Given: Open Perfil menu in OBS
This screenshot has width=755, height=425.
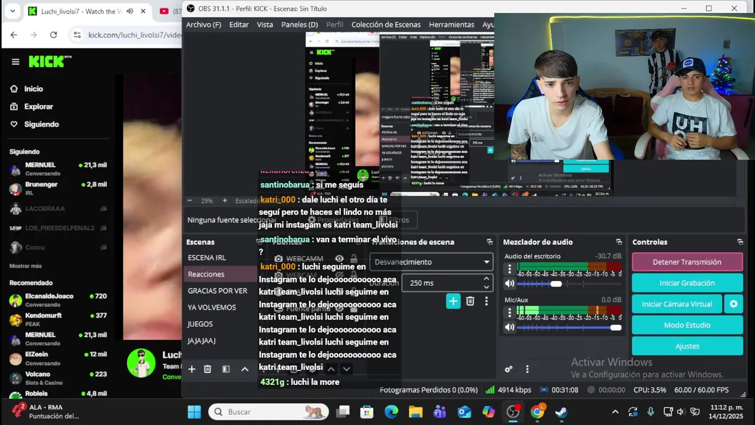Looking at the screenshot, I should tap(334, 24).
